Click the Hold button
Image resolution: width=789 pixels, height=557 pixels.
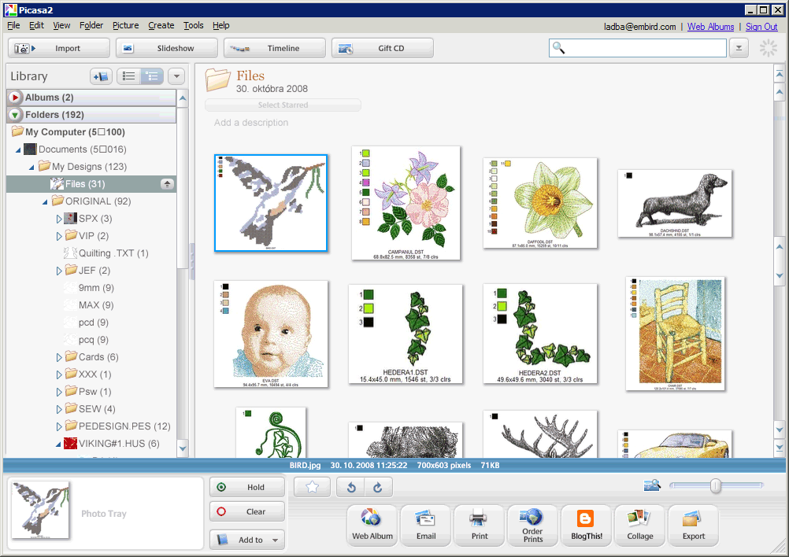tap(247, 487)
